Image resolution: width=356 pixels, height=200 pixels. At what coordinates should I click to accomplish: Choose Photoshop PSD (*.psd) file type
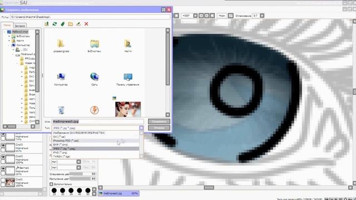click(96, 141)
